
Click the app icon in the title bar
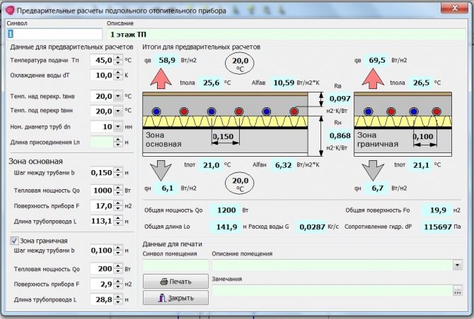point(8,9)
